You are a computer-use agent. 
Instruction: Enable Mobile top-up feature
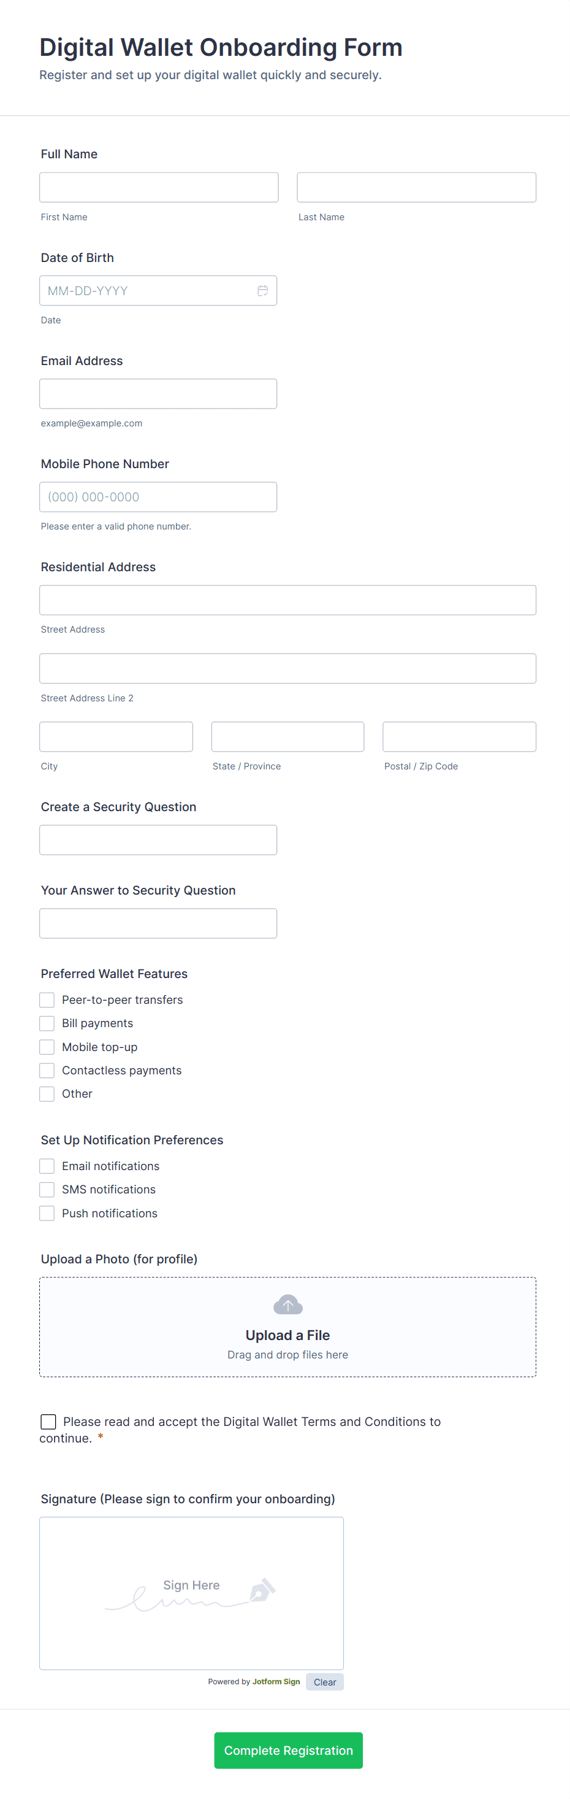[x=47, y=1047]
